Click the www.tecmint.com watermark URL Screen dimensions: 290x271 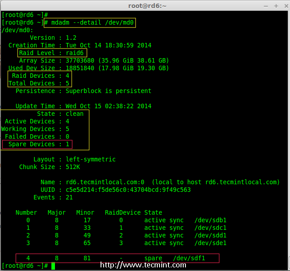[143, 265]
